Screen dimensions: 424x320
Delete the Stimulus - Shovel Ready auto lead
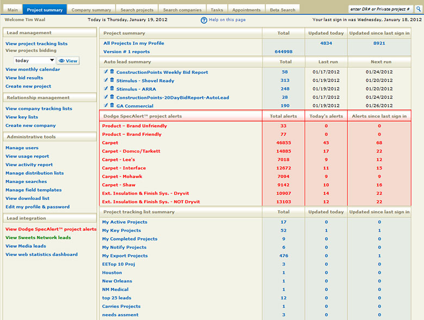pos(112,80)
